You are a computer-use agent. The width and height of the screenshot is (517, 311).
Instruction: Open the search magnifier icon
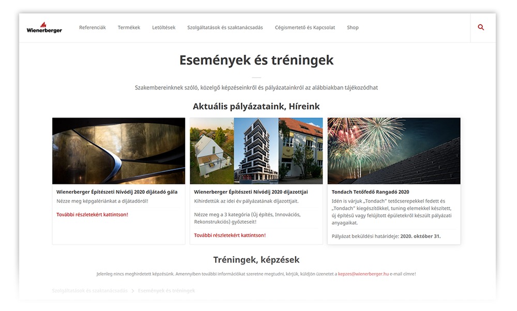481,27
